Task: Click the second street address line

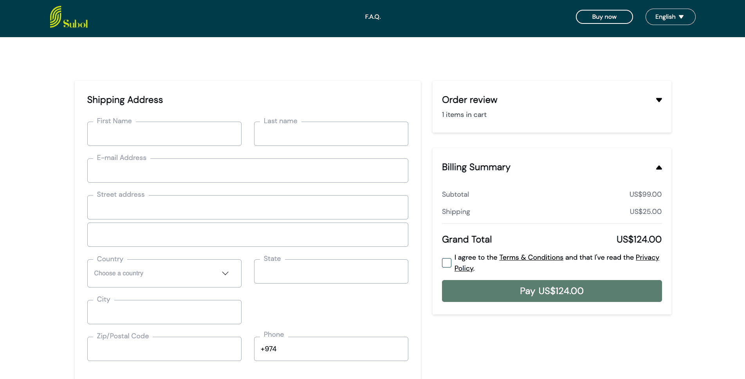Action: point(247,235)
